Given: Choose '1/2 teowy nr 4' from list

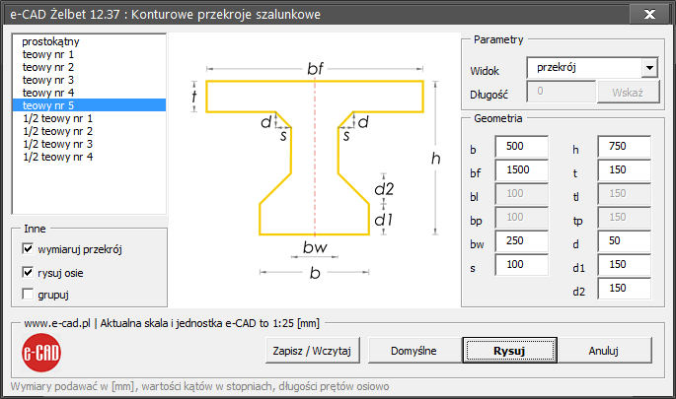Looking at the screenshot, I should point(89,157).
